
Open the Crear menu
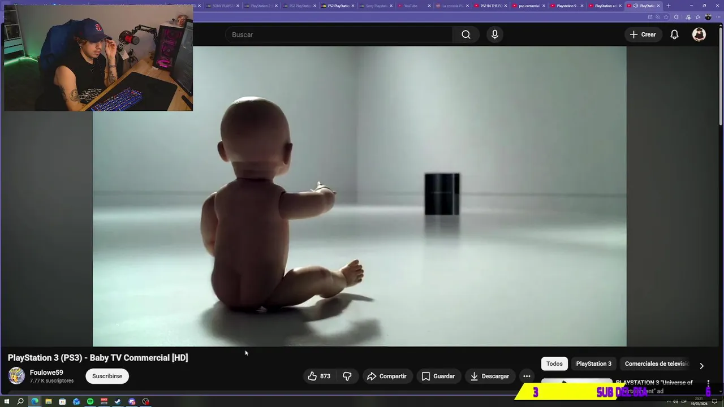click(x=643, y=34)
